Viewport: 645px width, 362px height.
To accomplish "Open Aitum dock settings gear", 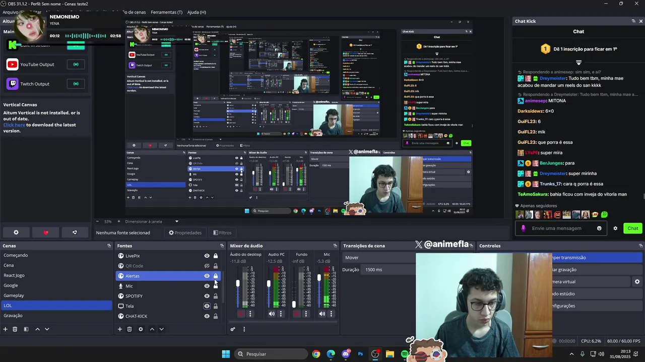I will coord(16,232).
